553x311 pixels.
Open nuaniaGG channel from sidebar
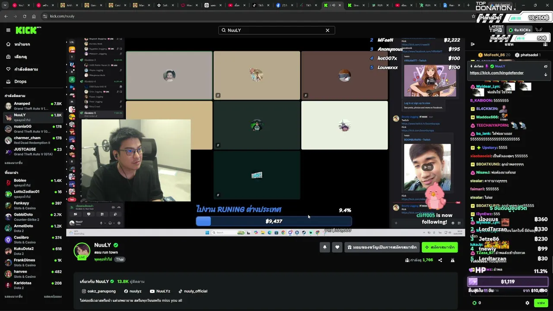(33, 129)
